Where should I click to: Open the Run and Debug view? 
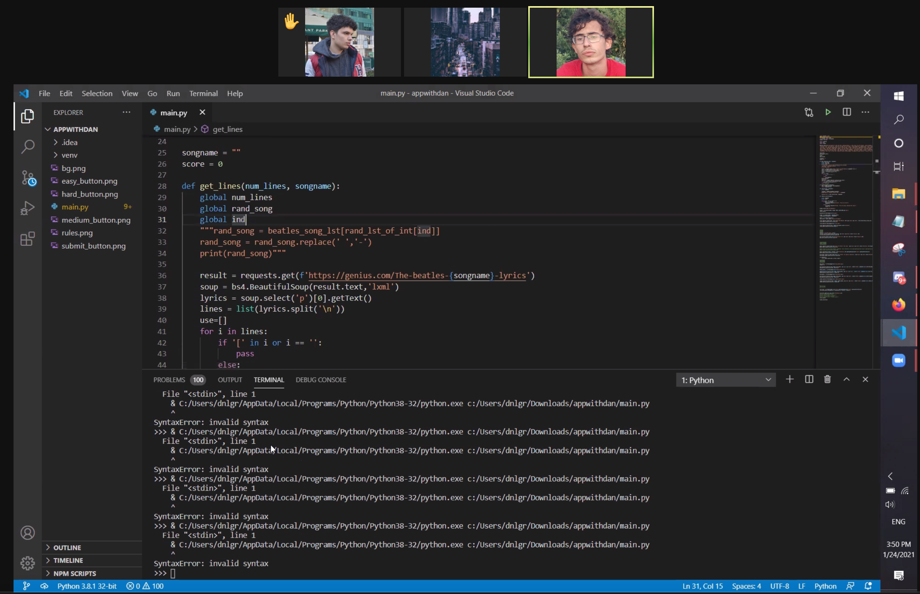(x=27, y=208)
